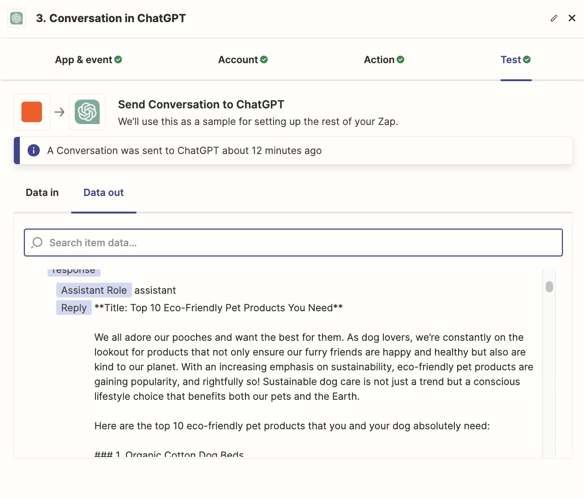Click 'Here are the top 10 eco-friendly' line
The height and width of the screenshot is (498, 584).
pos(292,426)
